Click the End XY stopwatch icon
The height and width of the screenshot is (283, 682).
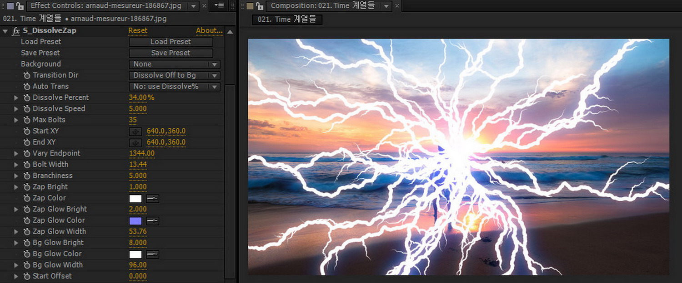point(27,142)
